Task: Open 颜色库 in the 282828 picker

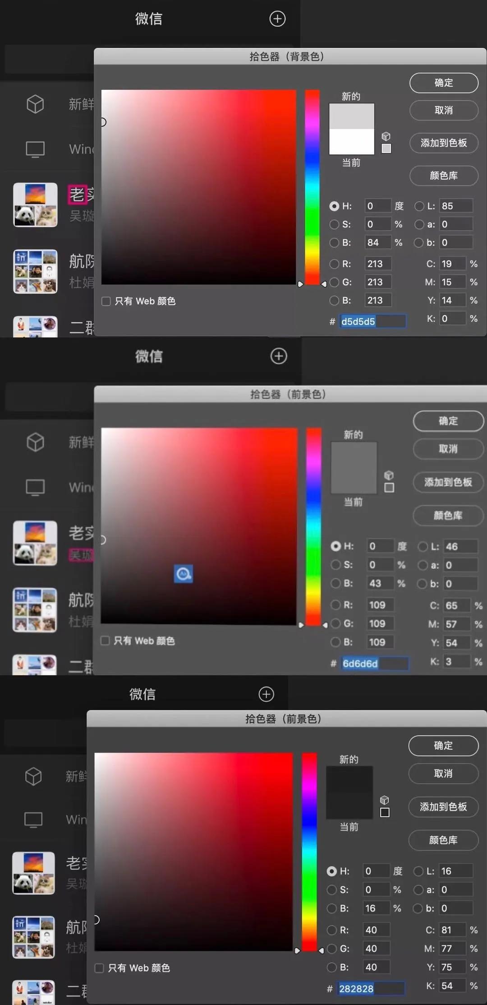Action: pos(443,840)
